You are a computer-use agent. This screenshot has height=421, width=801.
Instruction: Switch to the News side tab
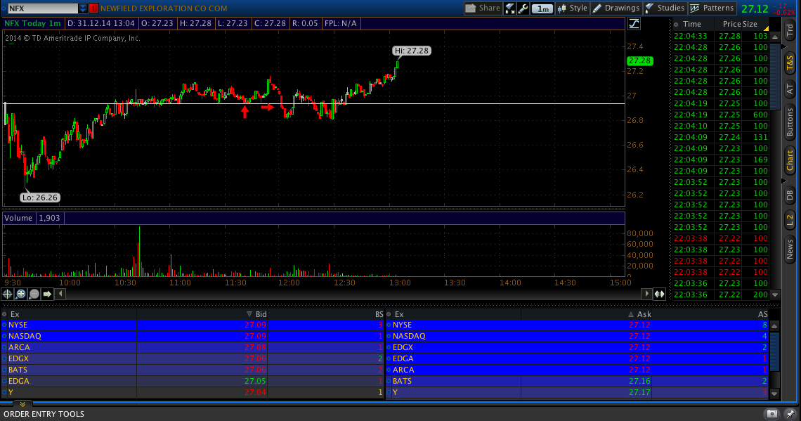click(790, 250)
